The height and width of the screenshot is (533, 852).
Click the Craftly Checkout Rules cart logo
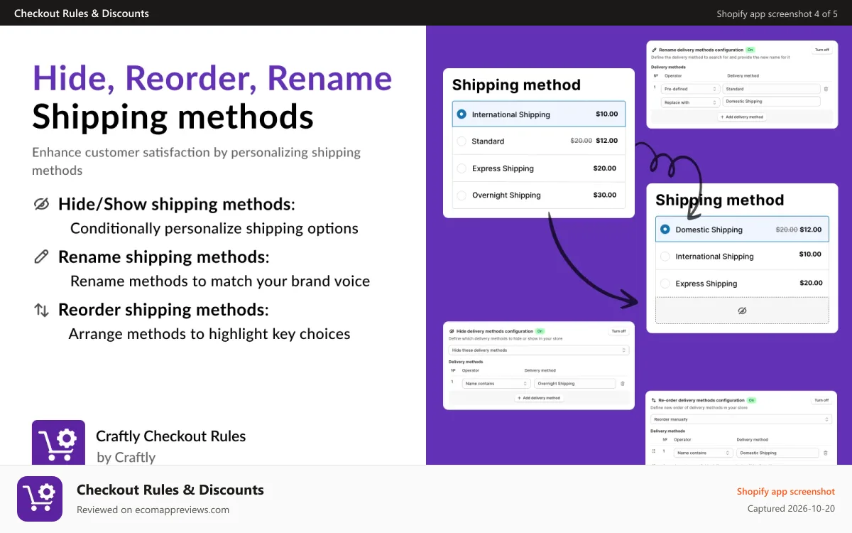tap(58, 442)
